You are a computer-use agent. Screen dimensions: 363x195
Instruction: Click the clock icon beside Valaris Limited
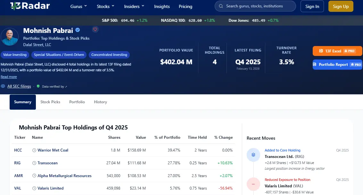click(34, 188)
